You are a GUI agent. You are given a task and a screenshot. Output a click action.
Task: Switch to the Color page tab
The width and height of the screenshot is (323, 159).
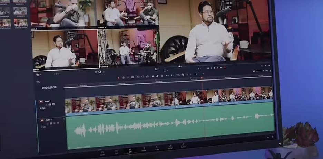pos(157,148)
